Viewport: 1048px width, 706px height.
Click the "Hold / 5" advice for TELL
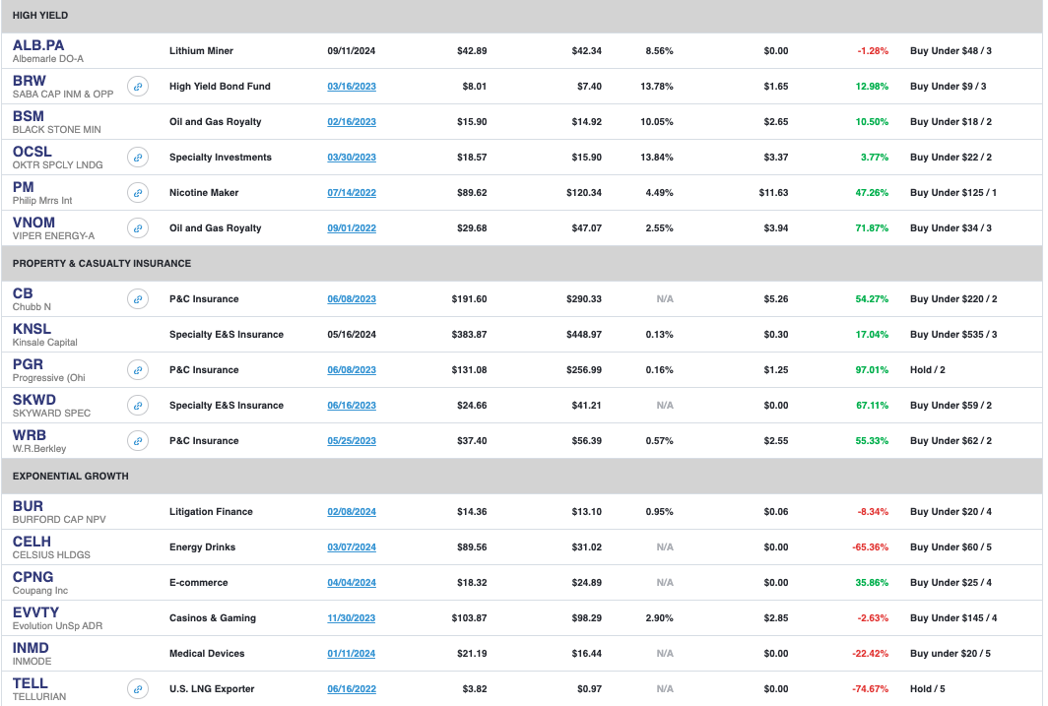[928, 688]
